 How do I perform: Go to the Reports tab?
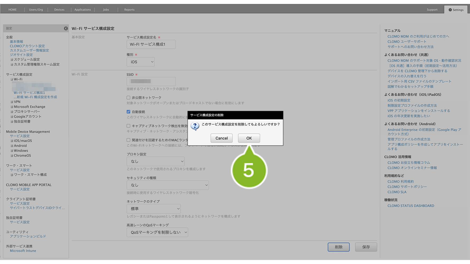click(x=129, y=10)
